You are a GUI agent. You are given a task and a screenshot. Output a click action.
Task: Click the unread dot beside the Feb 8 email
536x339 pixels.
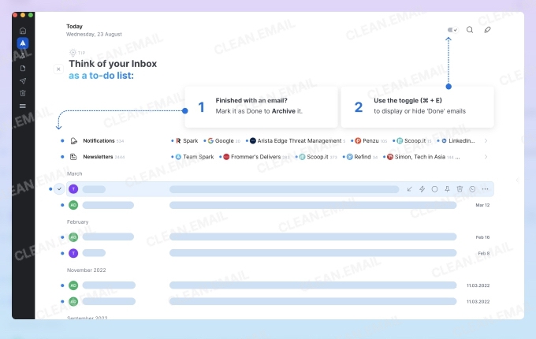click(x=62, y=253)
